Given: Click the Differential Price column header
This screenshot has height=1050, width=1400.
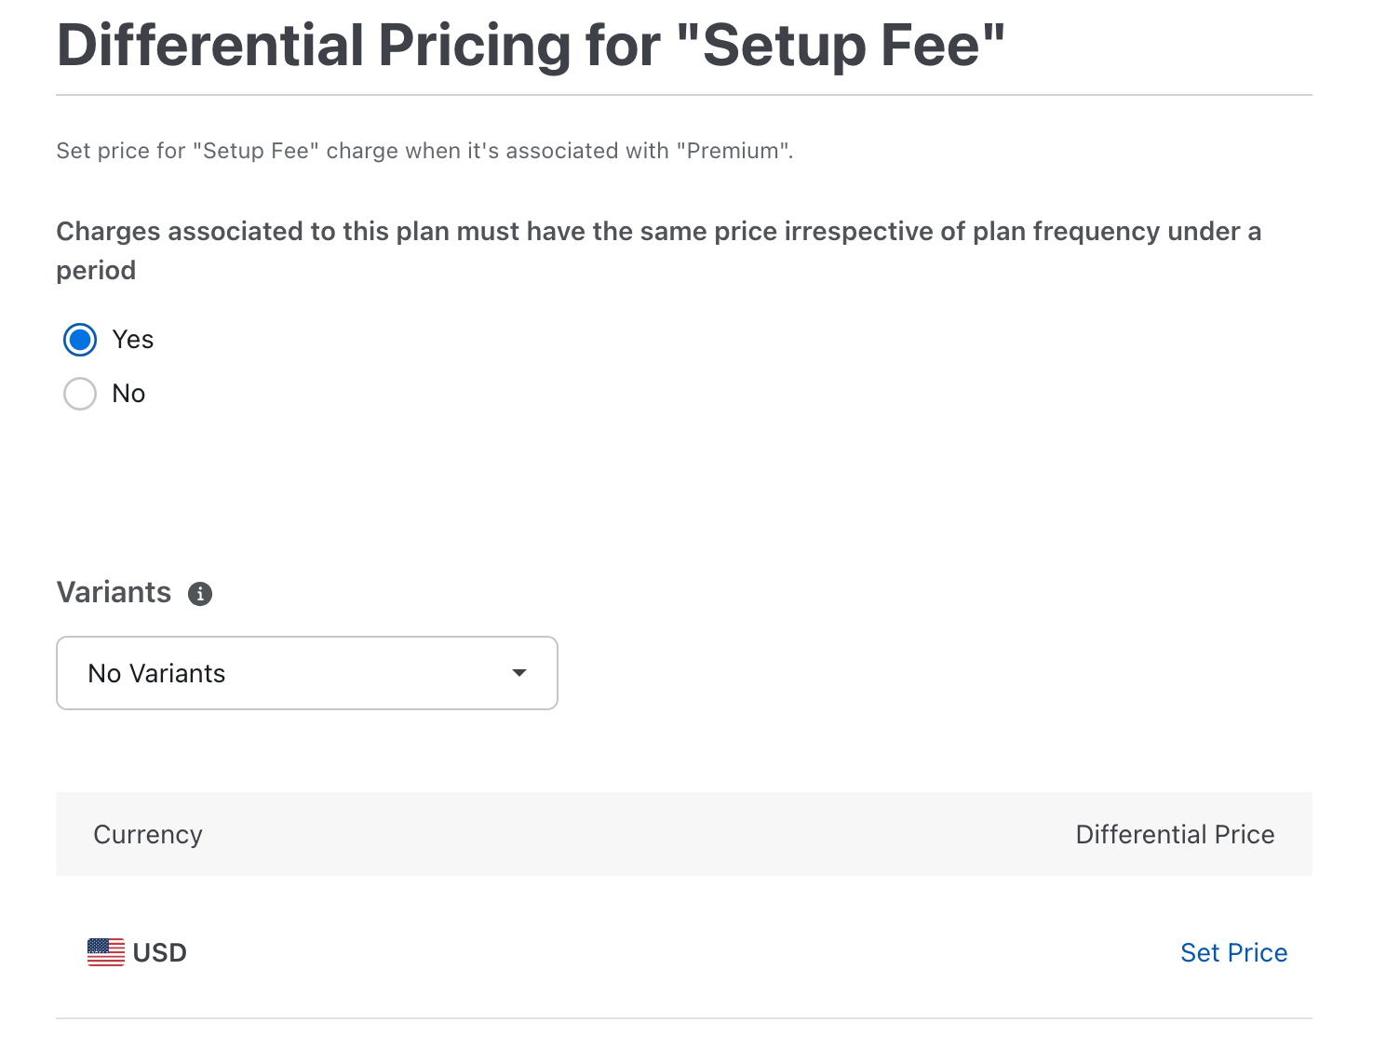Looking at the screenshot, I should coord(1175,834).
